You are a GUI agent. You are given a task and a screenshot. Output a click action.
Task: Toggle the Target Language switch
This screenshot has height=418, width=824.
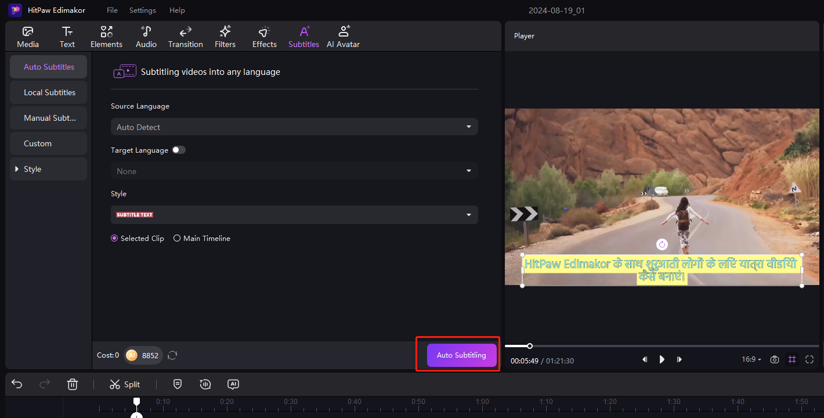(179, 150)
